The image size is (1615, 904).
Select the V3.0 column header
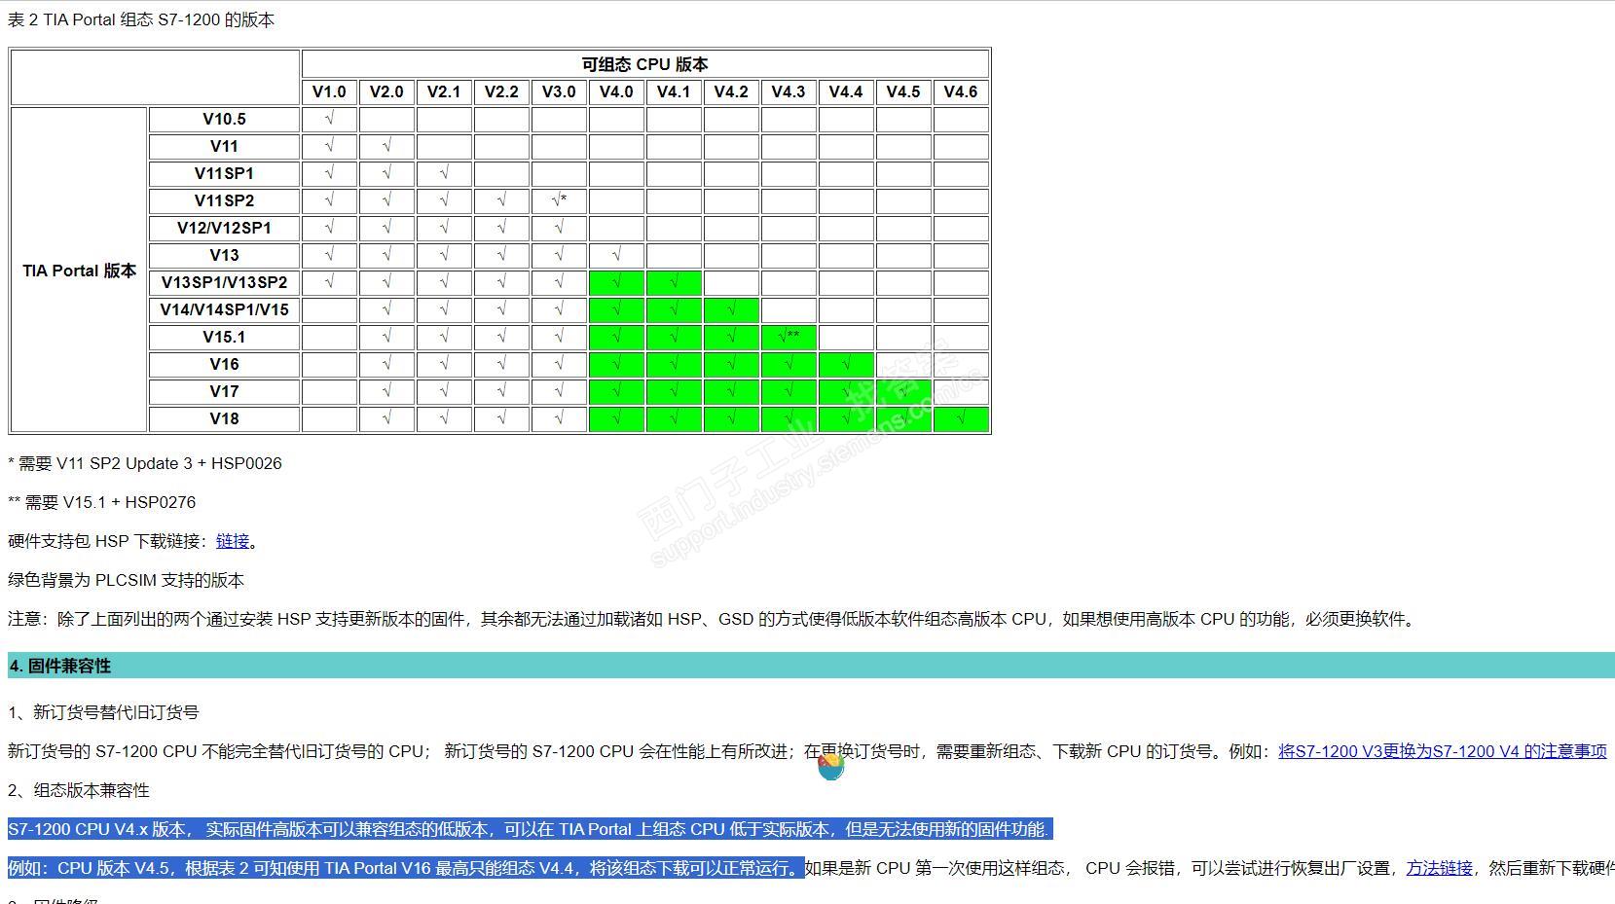(x=559, y=91)
